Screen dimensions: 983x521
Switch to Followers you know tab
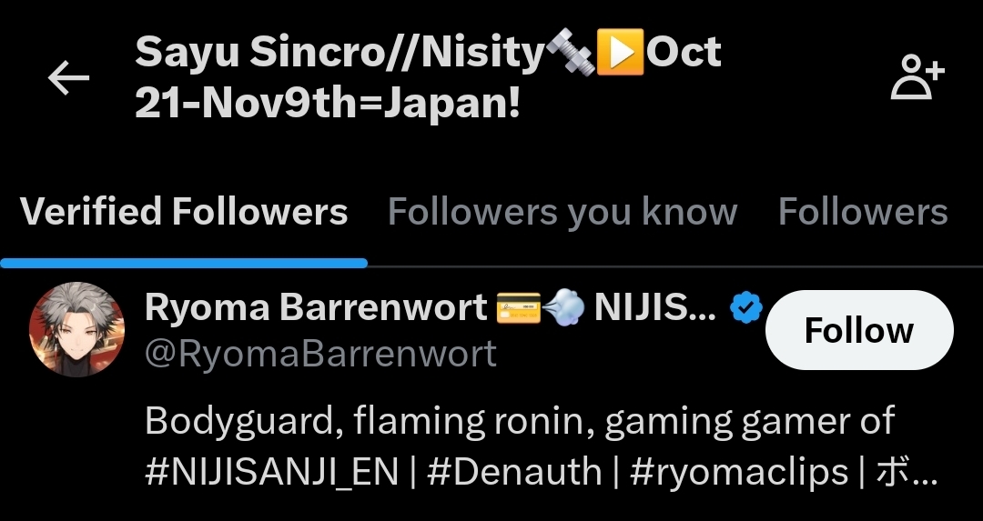562,212
